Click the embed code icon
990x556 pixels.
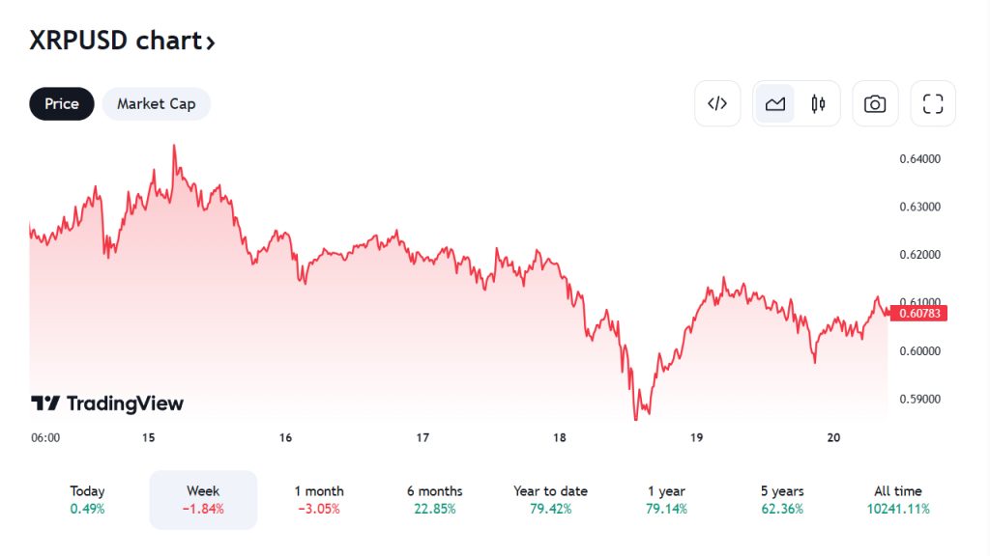(717, 103)
